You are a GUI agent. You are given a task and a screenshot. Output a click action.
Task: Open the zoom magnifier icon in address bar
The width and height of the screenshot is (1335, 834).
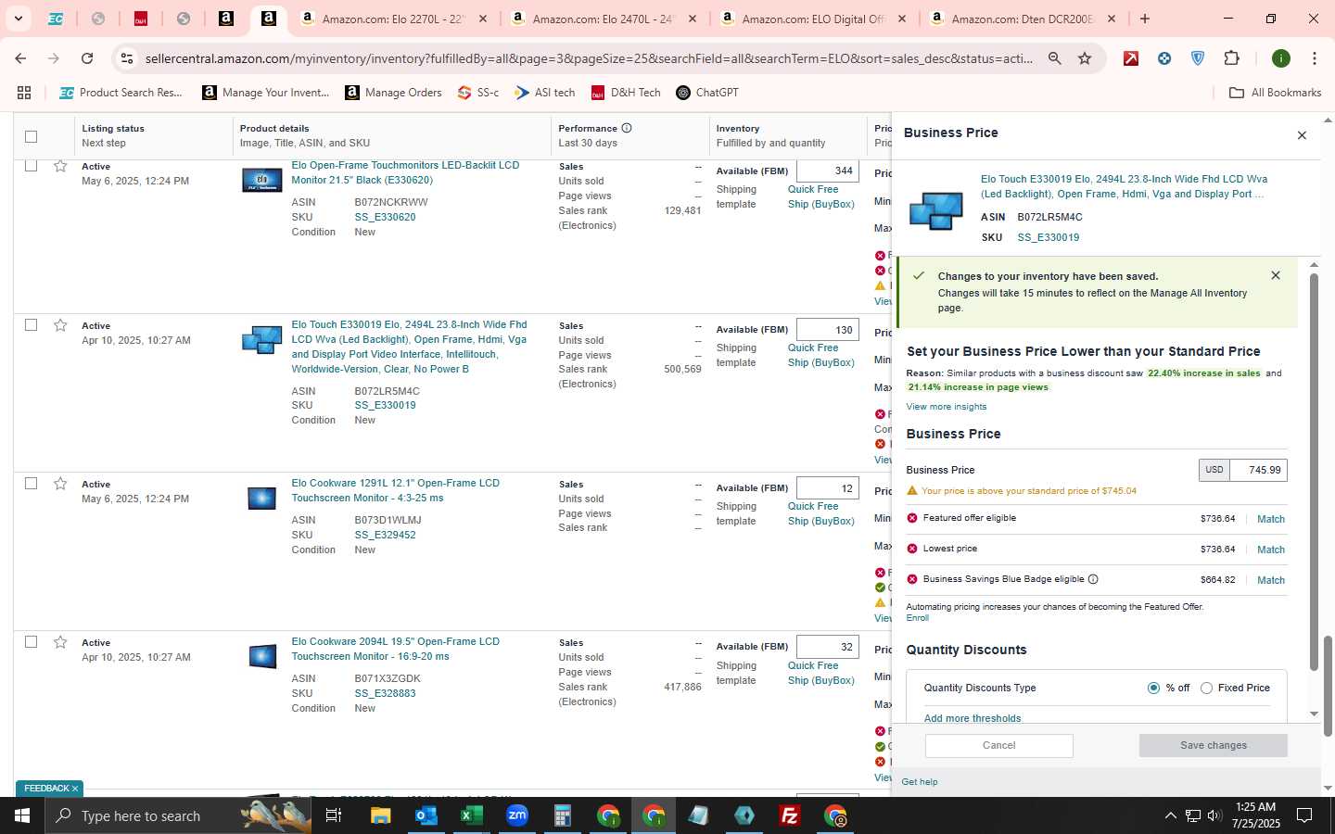[1055, 58]
